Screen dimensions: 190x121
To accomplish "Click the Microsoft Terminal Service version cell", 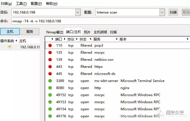I will click(142, 81).
